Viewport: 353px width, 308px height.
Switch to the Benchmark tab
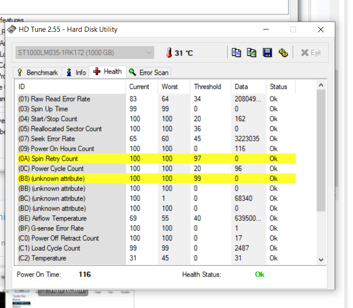(37, 73)
